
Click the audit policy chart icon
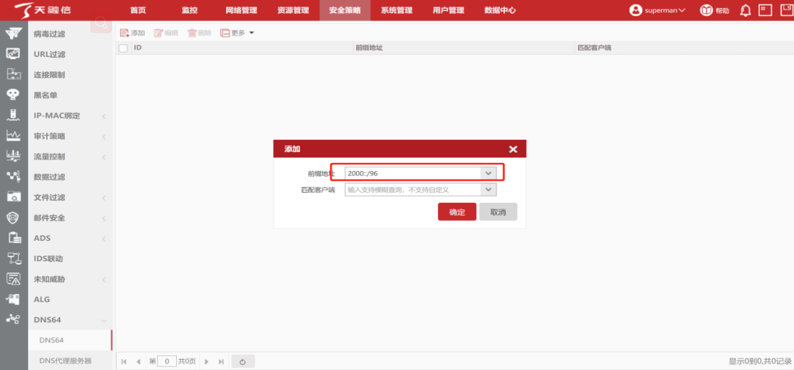click(x=14, y=136)
